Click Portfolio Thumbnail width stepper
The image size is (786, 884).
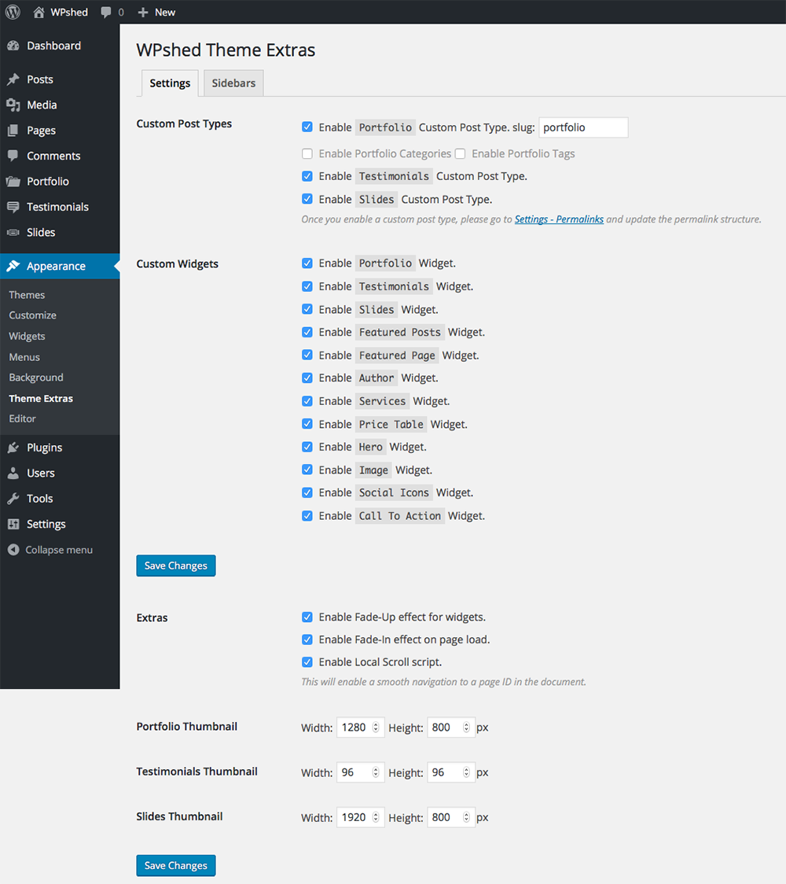pyautogui.click(x=376, y=727)
